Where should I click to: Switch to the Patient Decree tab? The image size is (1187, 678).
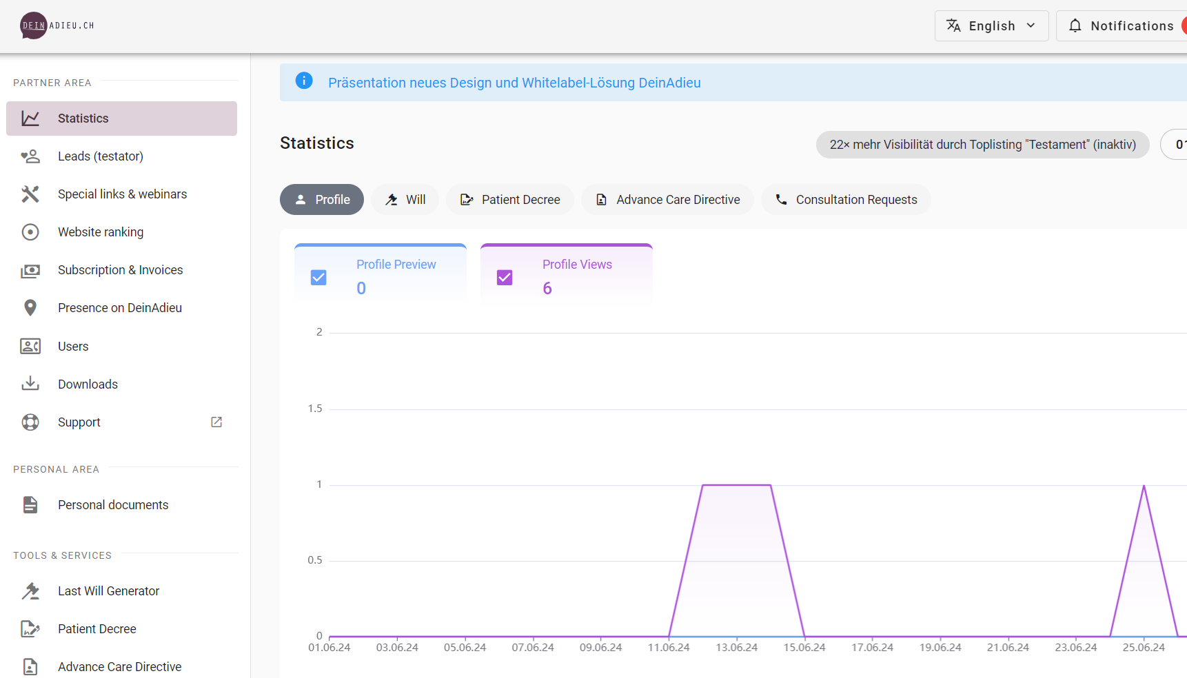(x=510, y=200)
